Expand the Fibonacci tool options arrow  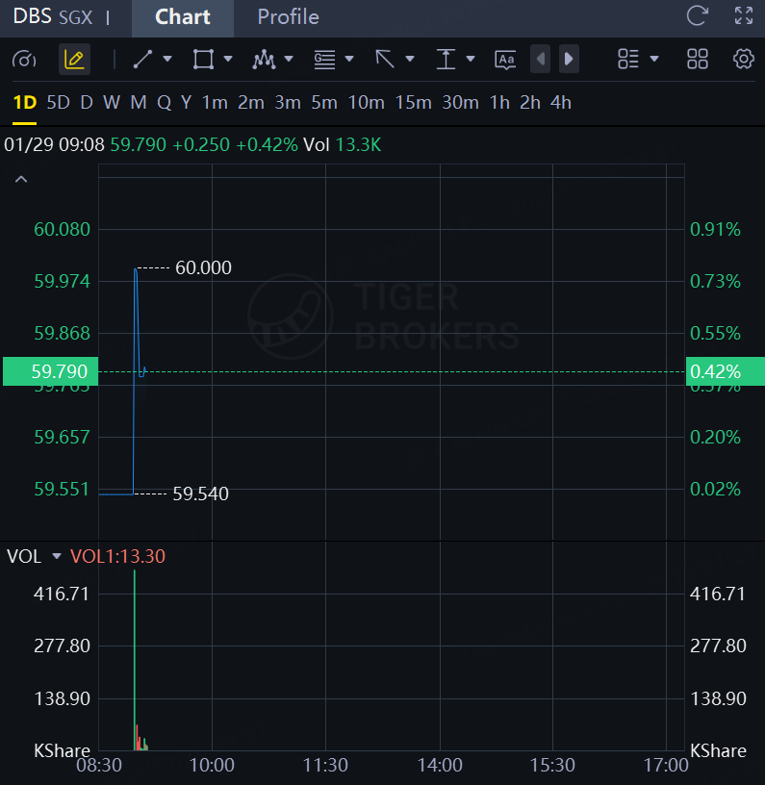coord(349,59)
